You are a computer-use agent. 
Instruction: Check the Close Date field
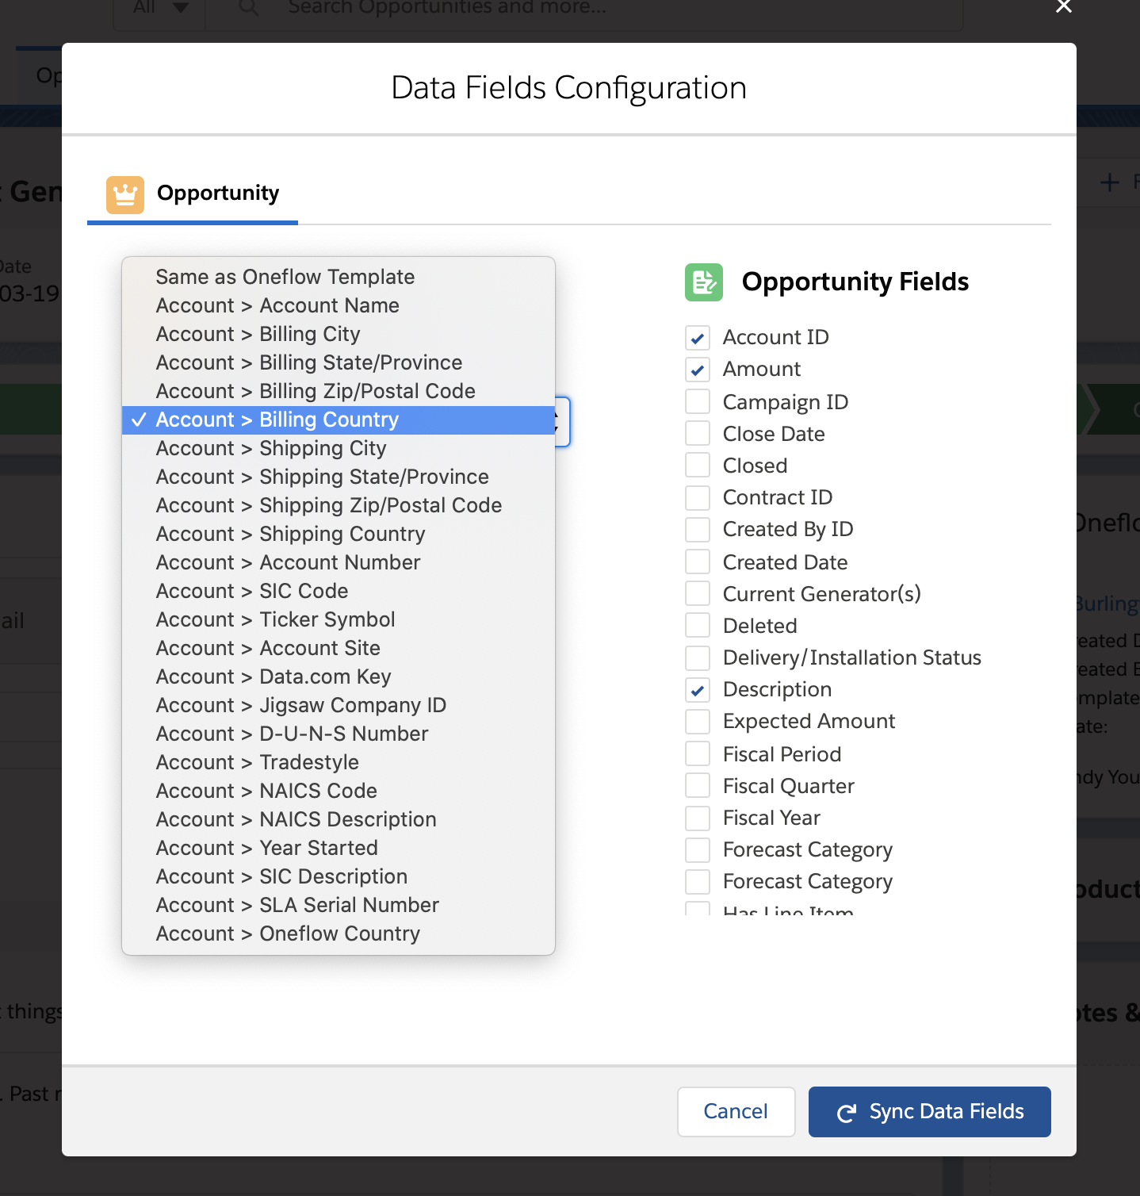click(x=698, y=434)
